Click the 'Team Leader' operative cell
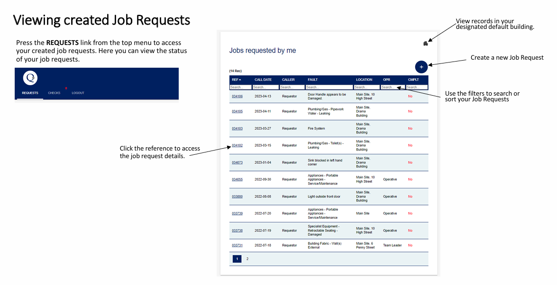Screen dimensions: 557x285 coord(392,246)
